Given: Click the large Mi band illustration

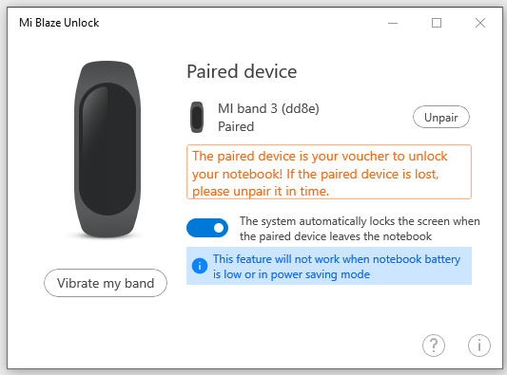Looking at the screenshot, I should 107,149.
